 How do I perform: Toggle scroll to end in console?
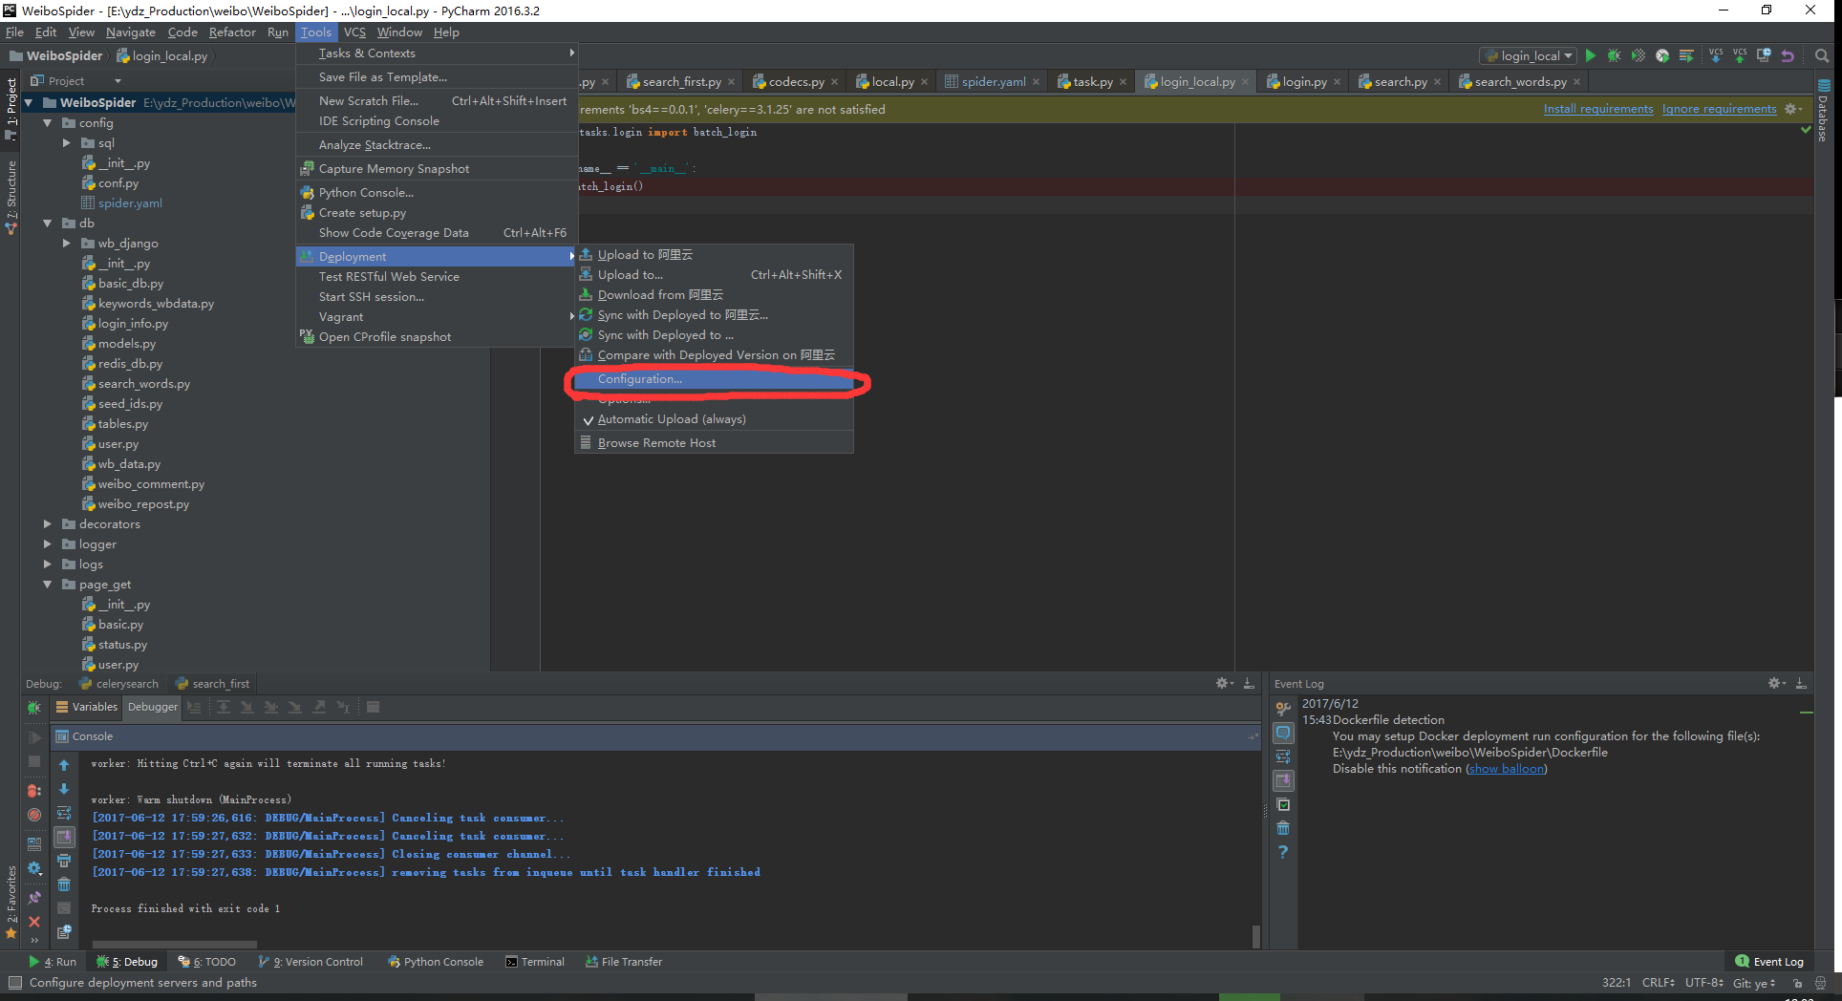point(64,837)
